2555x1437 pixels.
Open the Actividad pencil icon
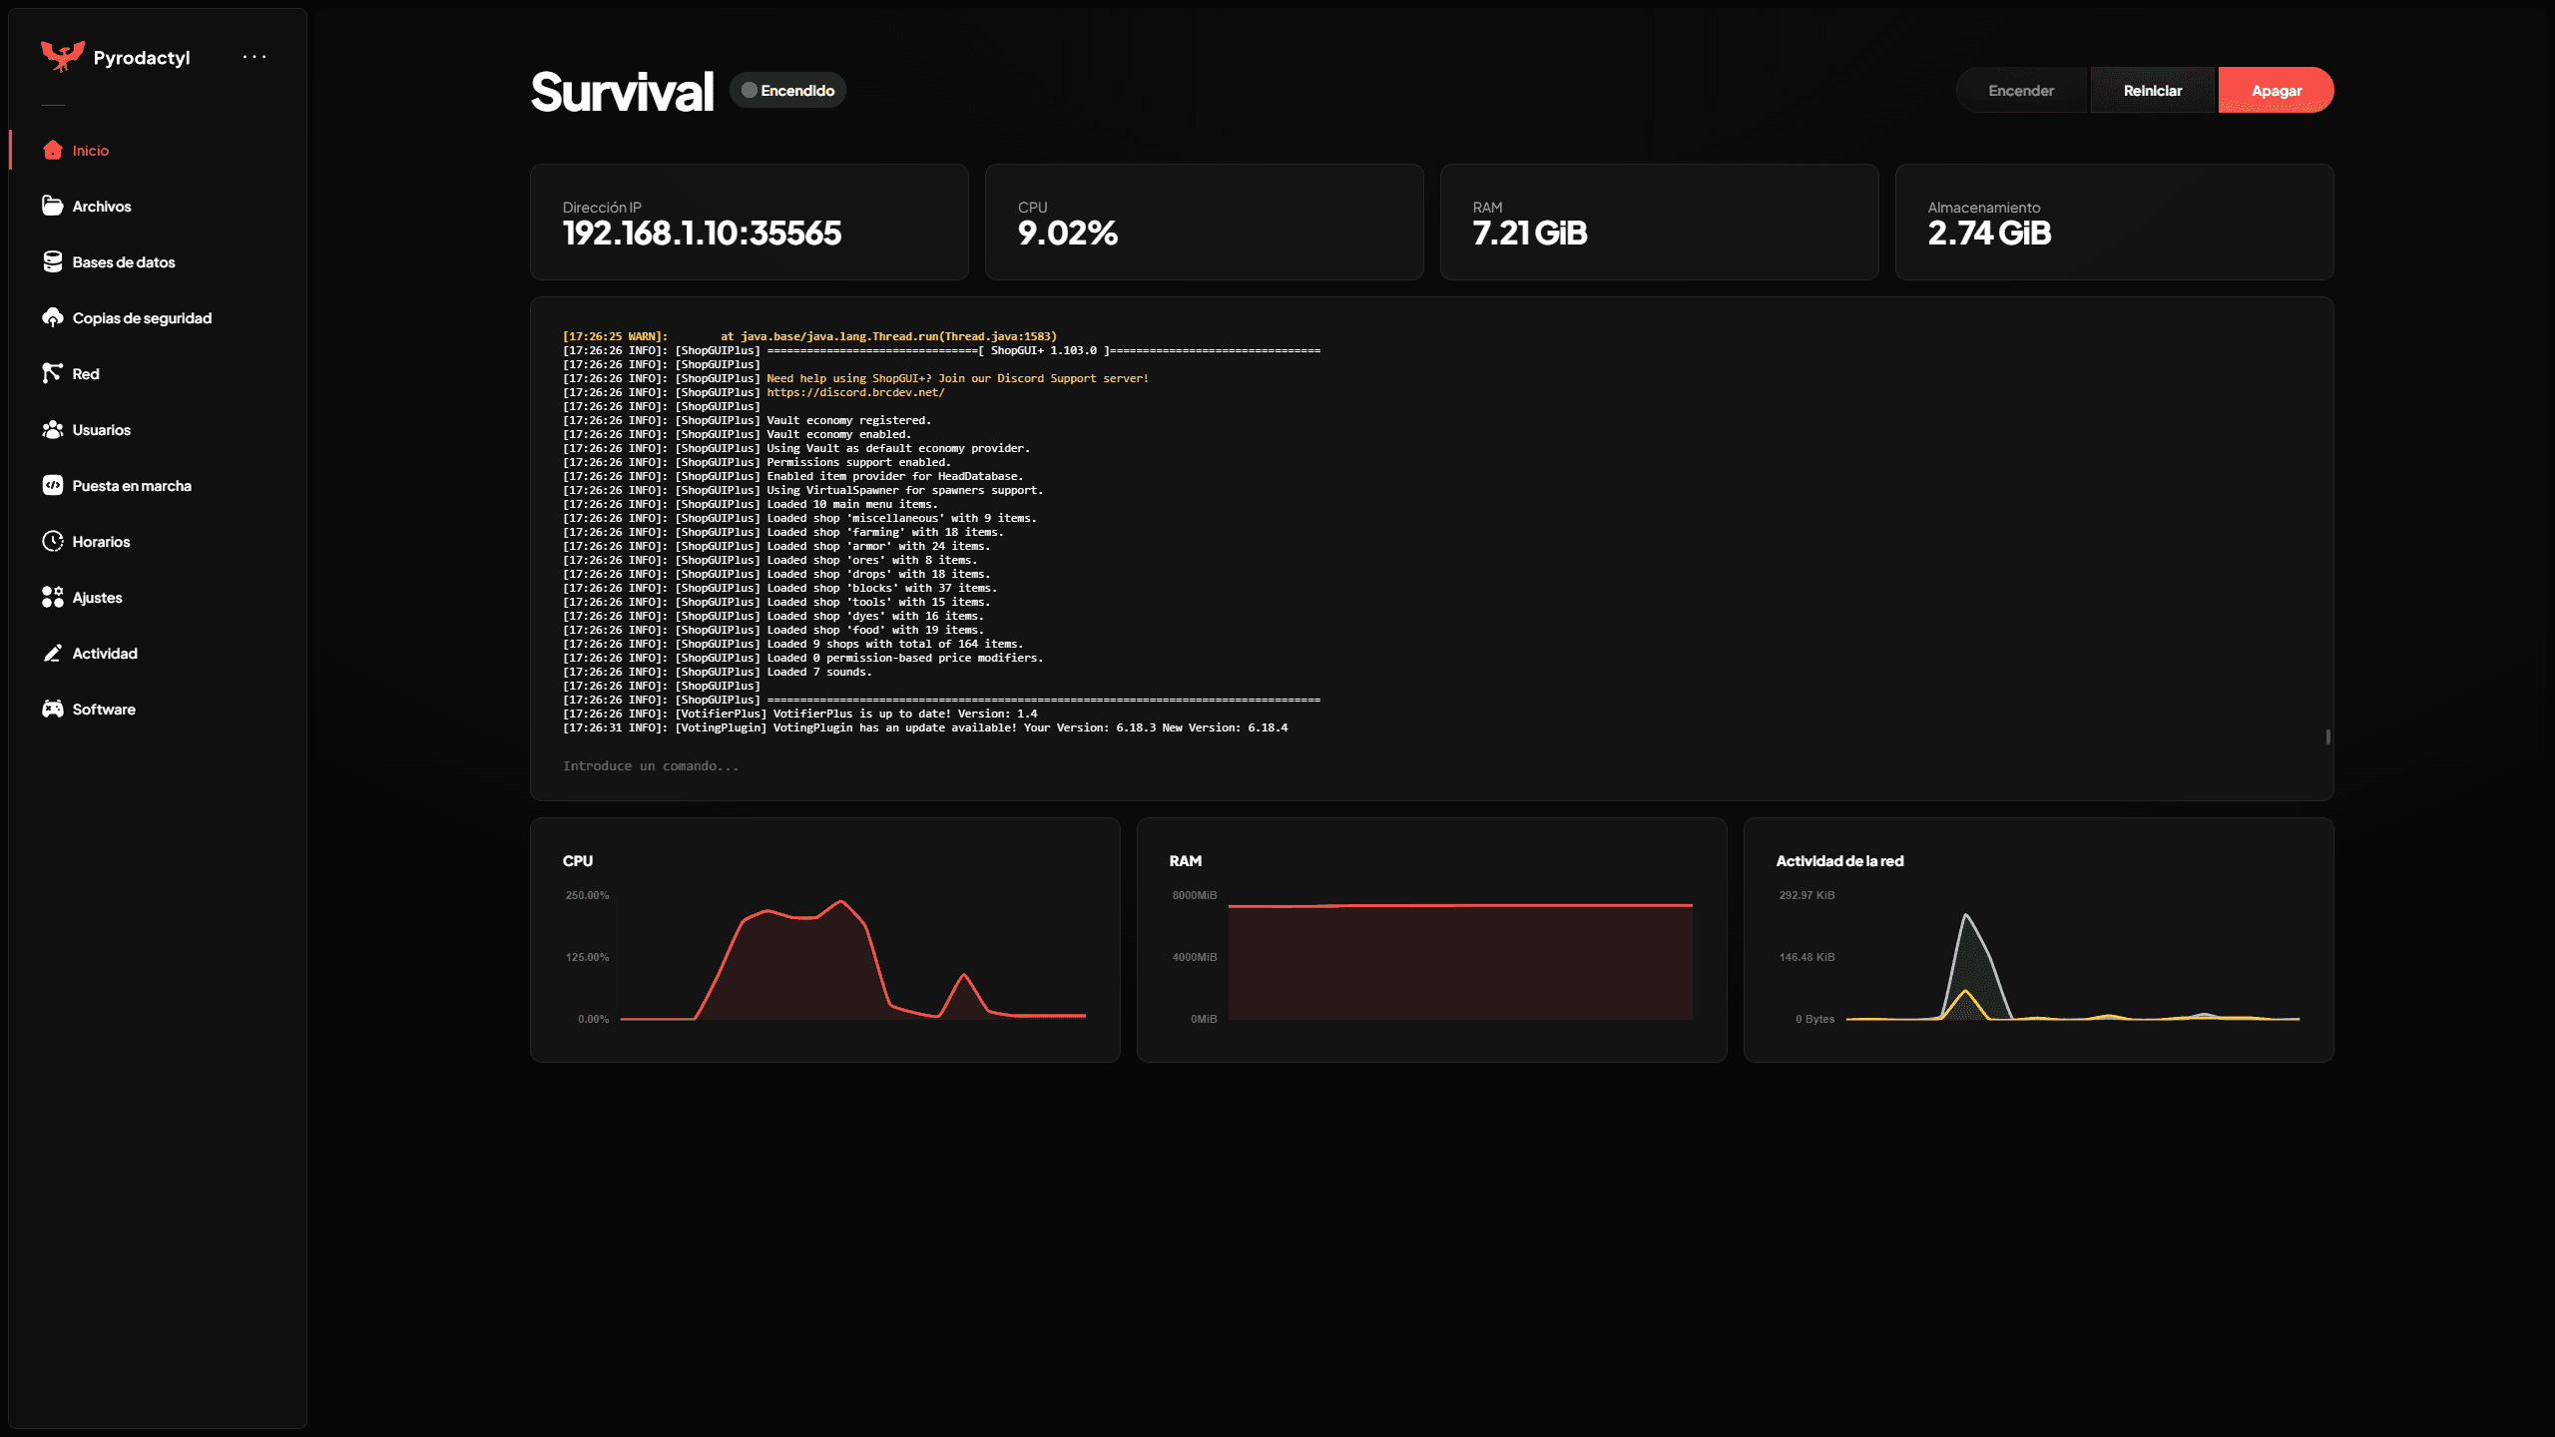pos(52,653)
